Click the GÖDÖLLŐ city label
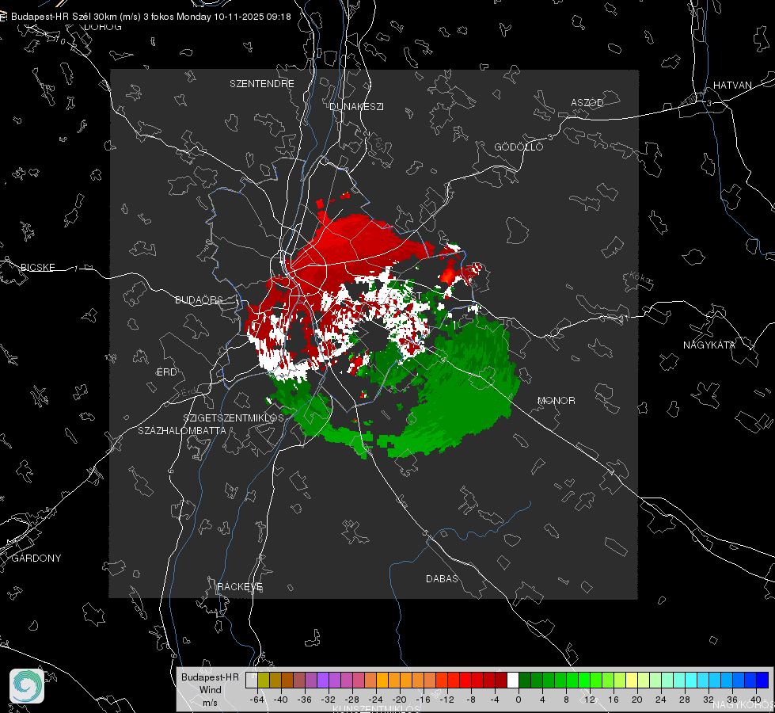775x713 pixels. click(x=519, y=147)
